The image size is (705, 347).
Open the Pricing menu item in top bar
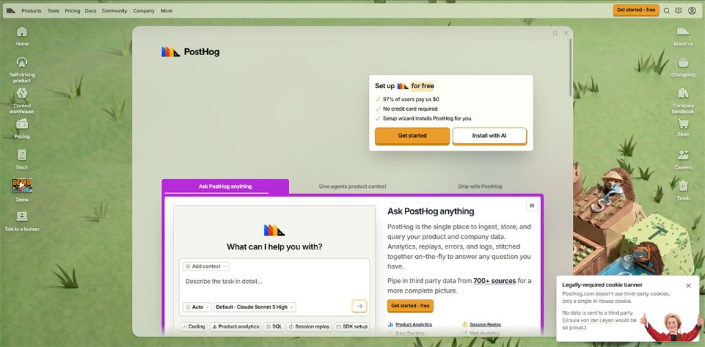pyautogui.click(x=72, y=11)
